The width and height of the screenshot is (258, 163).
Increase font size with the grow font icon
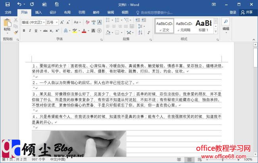62,22
